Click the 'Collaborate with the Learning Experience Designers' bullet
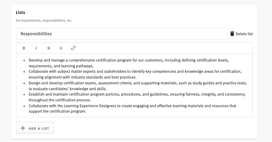The image size is (272, 142). pyautogui.click(x=133, y=108)
